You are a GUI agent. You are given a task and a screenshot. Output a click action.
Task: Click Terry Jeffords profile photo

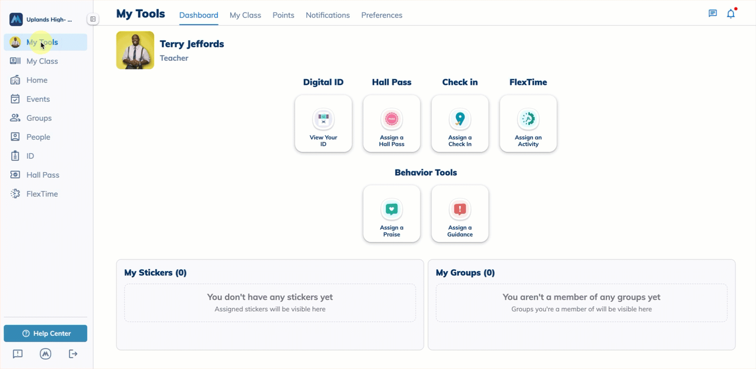135,50
